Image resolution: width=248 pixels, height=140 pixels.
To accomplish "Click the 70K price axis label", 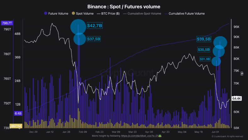I will [x=236, y=83].
